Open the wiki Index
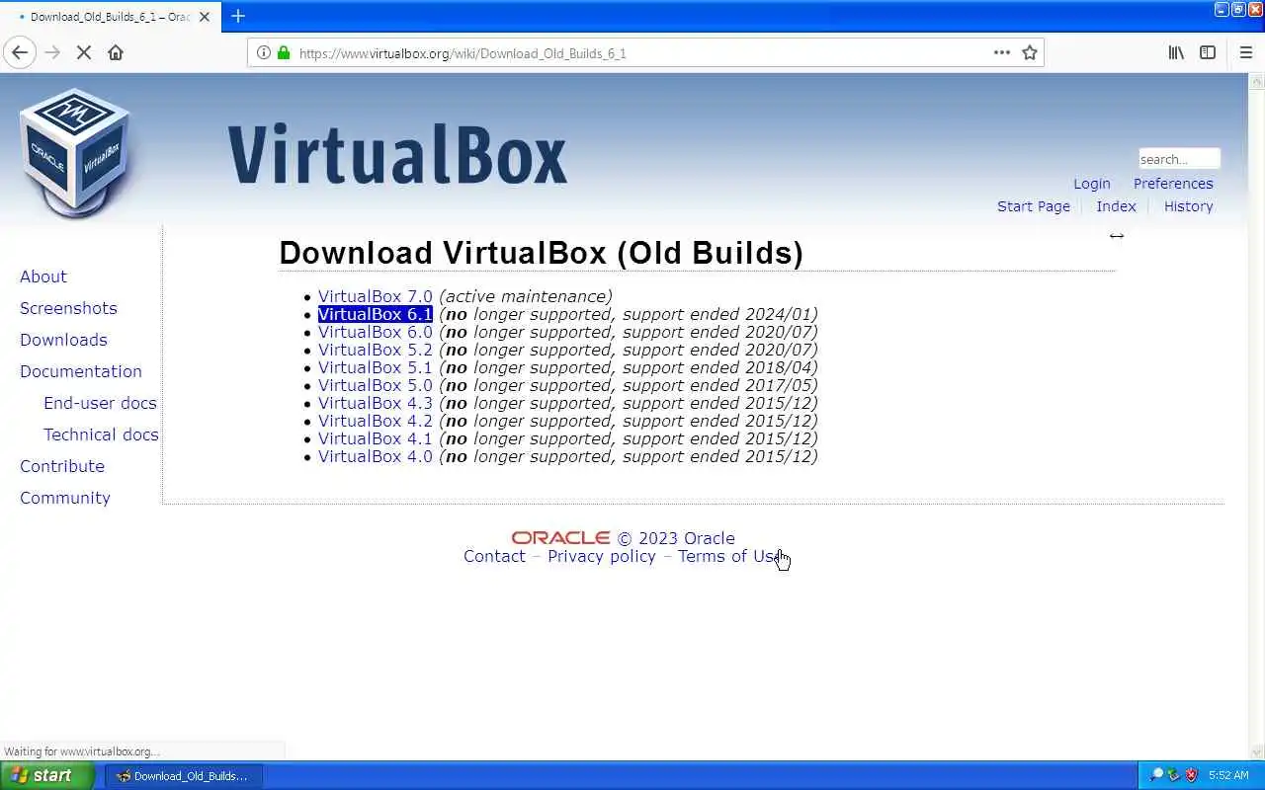Screen dimensions: 1265x790 [x=1116, y=206]
